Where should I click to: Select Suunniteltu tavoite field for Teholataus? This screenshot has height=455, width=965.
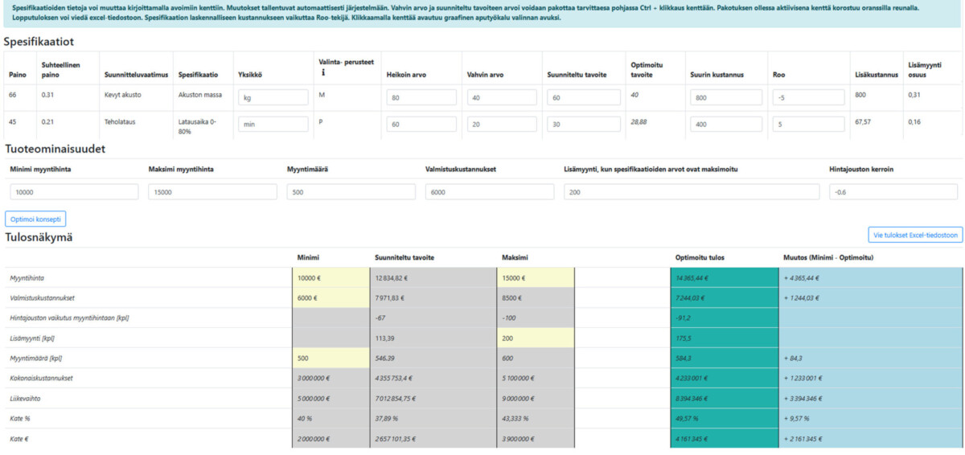585,125
